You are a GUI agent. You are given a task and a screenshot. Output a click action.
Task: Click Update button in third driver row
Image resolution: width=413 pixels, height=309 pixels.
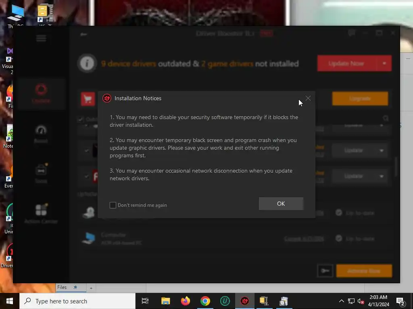pyautogui.click(x=354, y=176)
